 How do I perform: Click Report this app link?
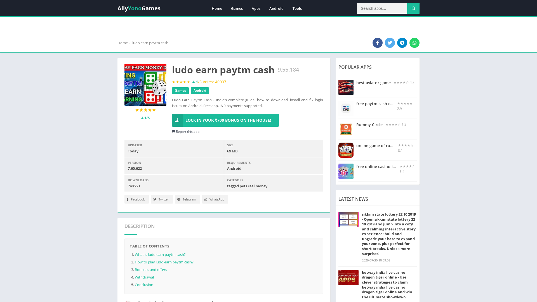[x=186, y=132]
